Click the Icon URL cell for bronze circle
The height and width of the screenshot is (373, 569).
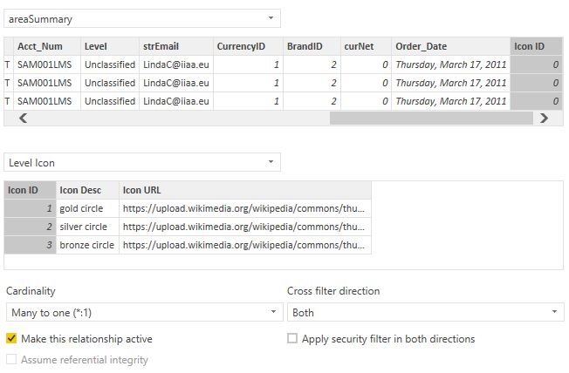[x=245, y=245]
